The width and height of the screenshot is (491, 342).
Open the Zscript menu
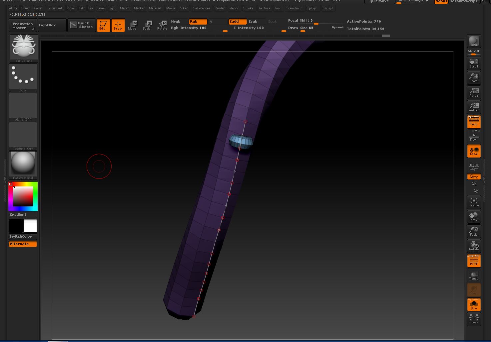point(328,8)
